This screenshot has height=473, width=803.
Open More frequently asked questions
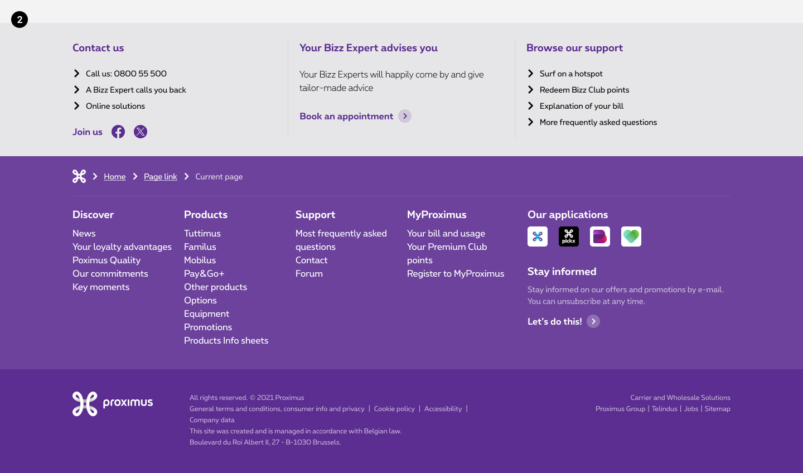coord(598,122)
